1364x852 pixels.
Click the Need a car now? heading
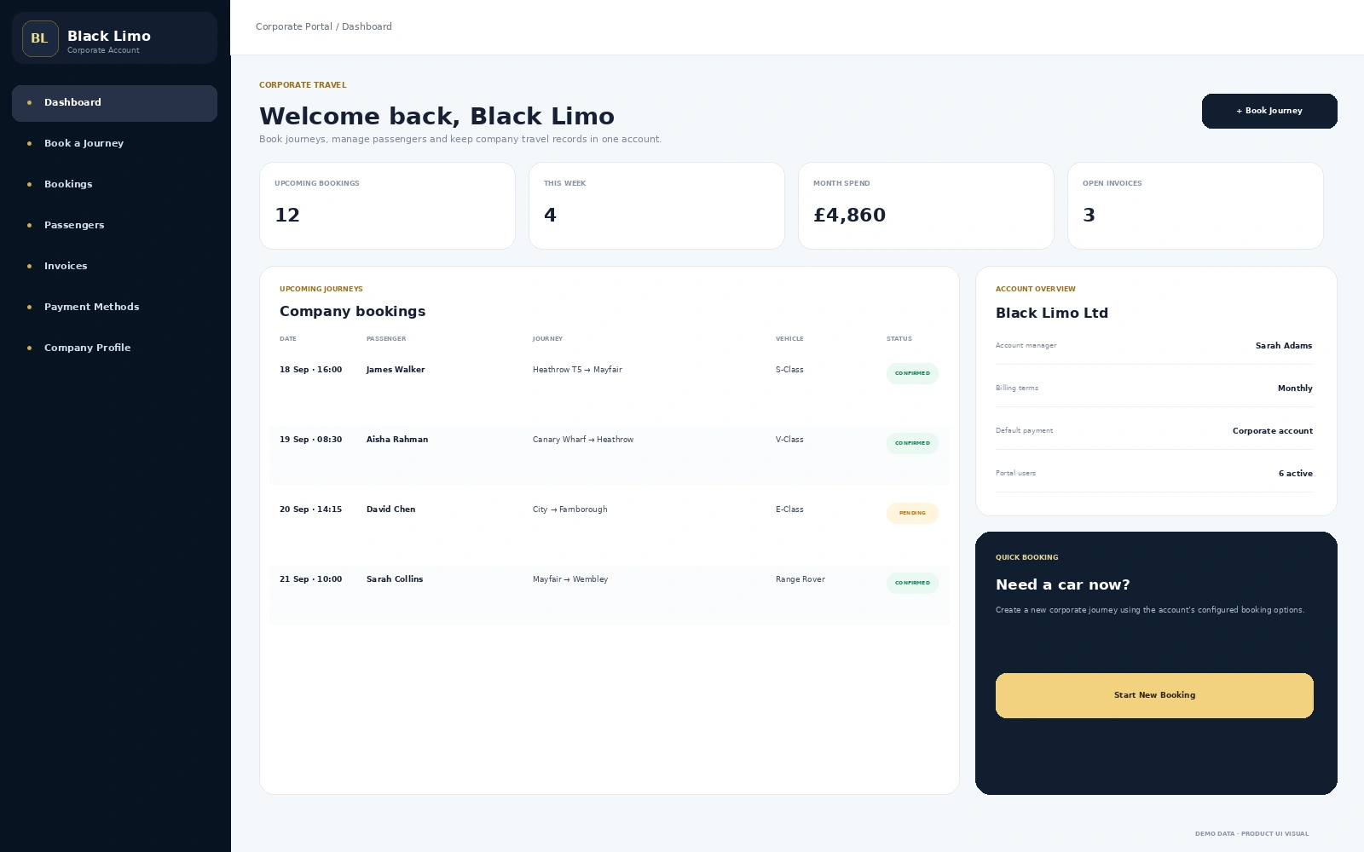[1063, 584]
